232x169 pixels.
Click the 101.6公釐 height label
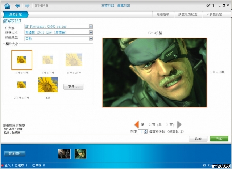217,72
